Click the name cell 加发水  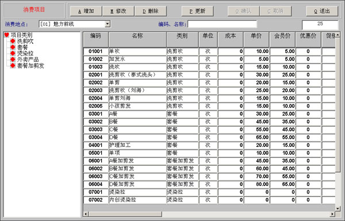click(x=137, y=59)
